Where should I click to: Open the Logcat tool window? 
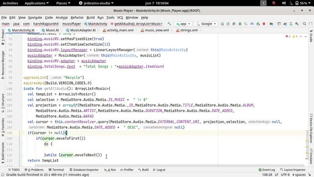(x=159, y=170)
